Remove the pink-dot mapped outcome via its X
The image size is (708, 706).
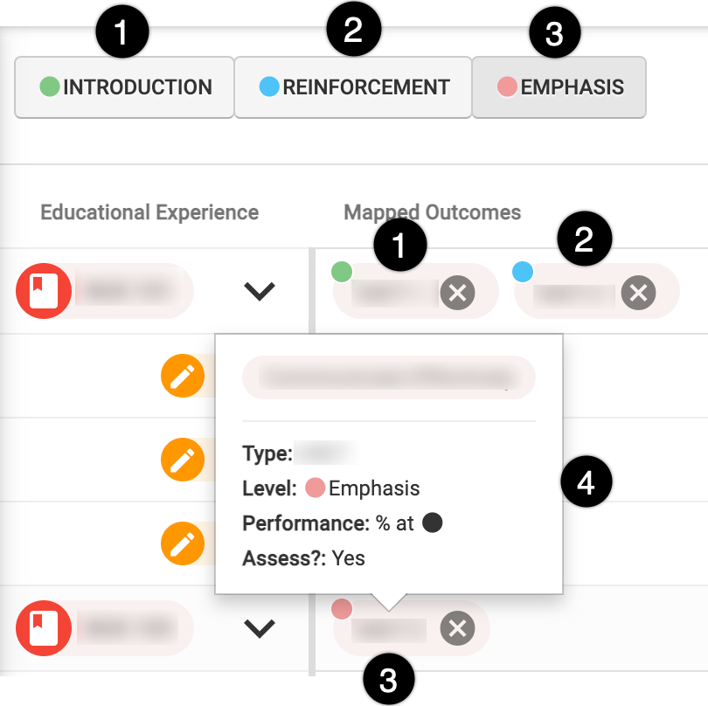tap(457, 628)
